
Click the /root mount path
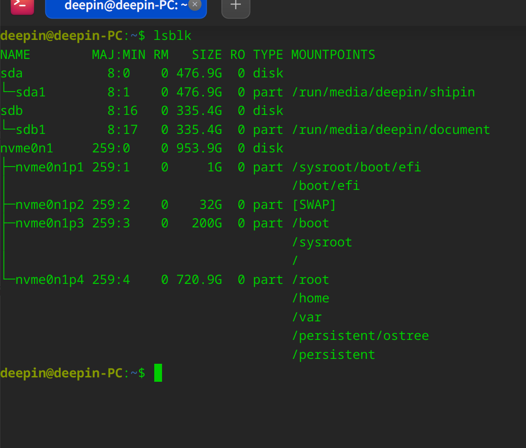pos(310,280)
